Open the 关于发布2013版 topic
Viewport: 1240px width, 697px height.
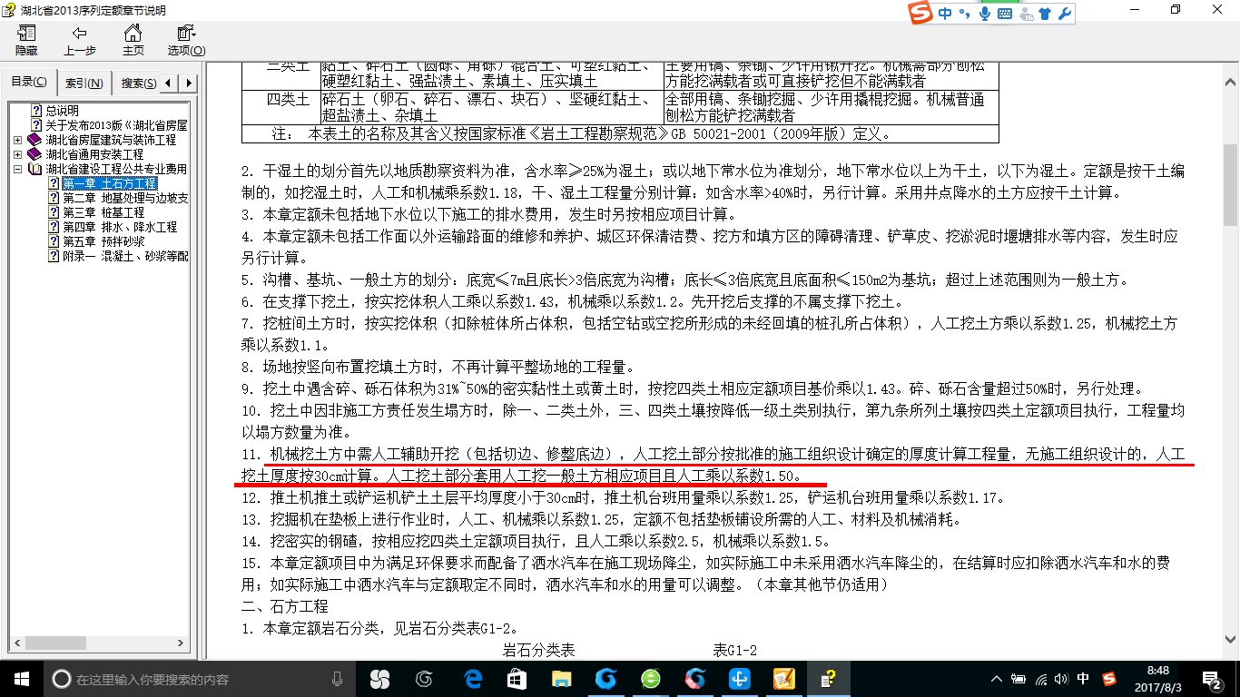(x=116, y=125)
